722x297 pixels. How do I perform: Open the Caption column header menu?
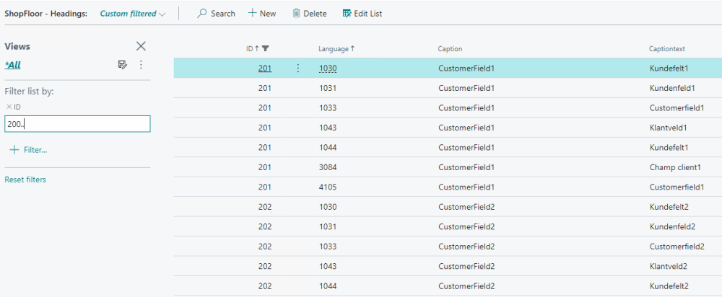450,49
